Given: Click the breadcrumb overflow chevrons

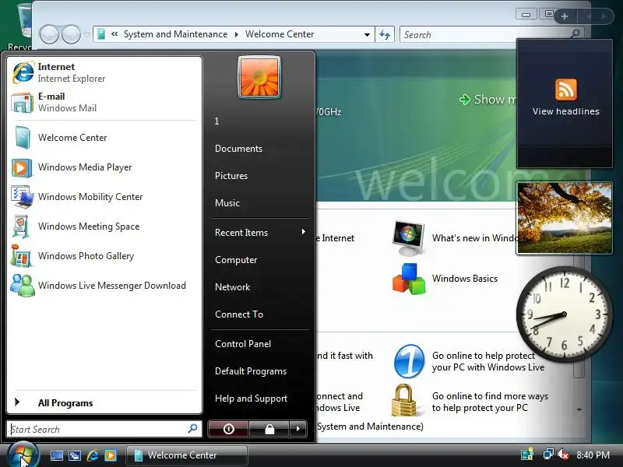Looking at the screenshot, I should [x=114, y=34].
